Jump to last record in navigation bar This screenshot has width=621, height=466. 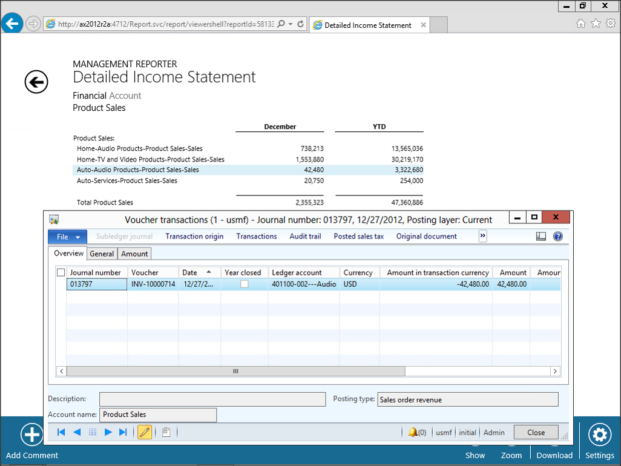(123, 432)
